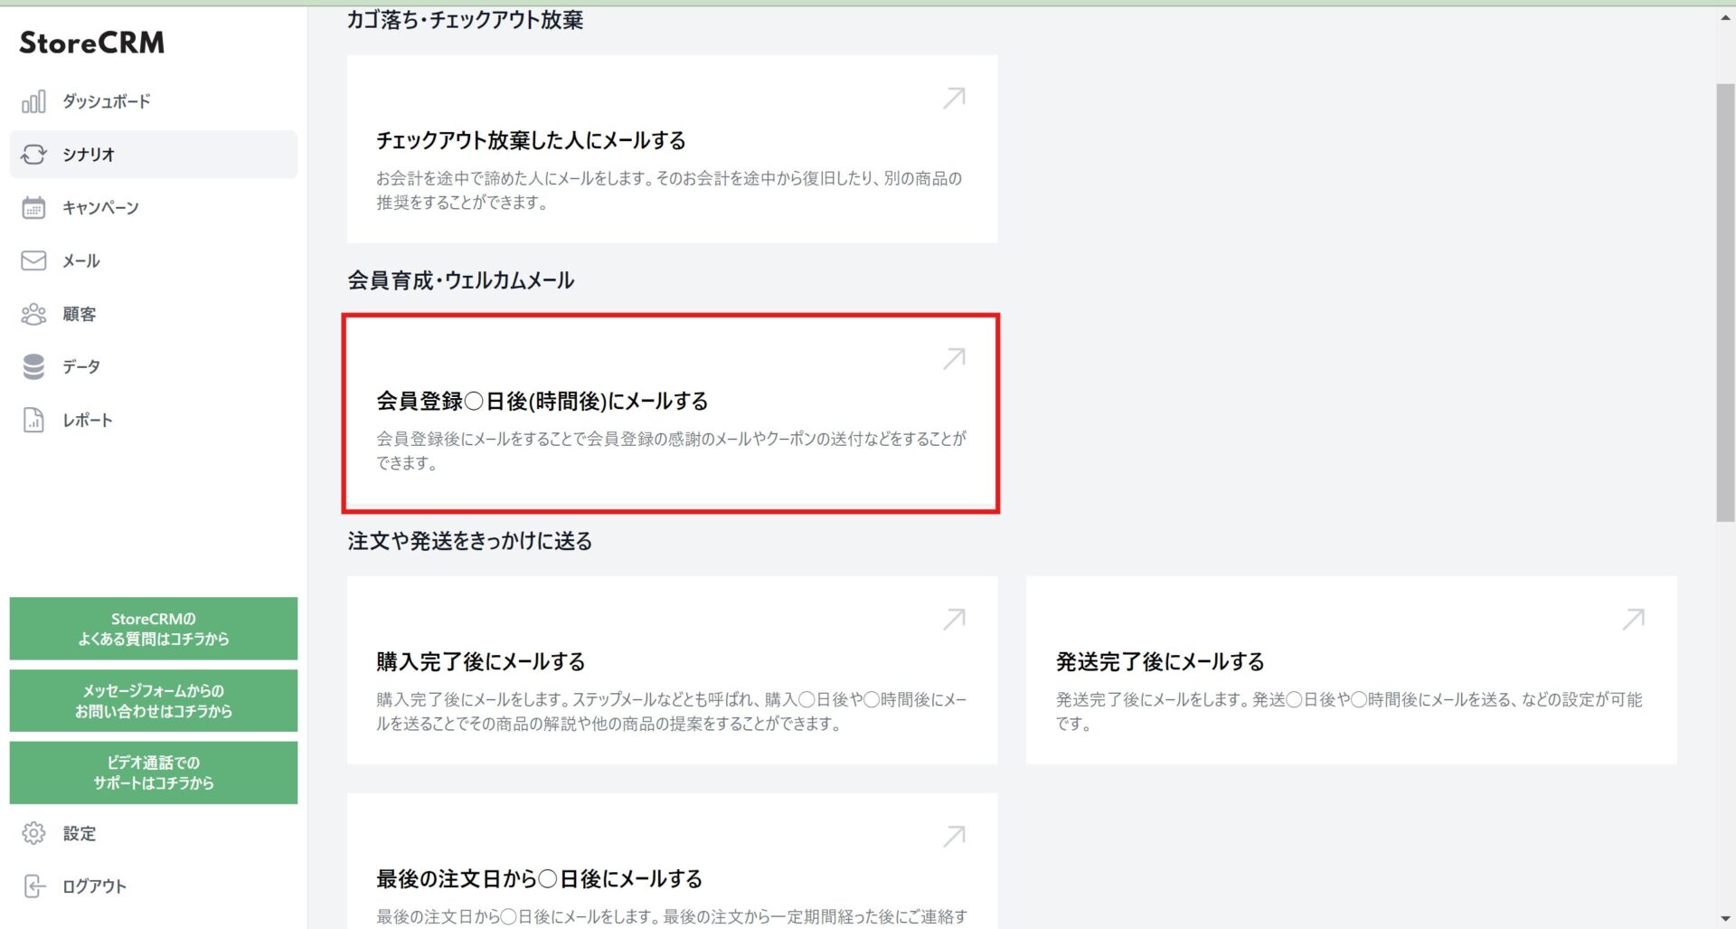The width and height of the screenshot is (1736, 929).
Task: Click the チェックアウト放棄 card description text
Action: pos(669,190)
